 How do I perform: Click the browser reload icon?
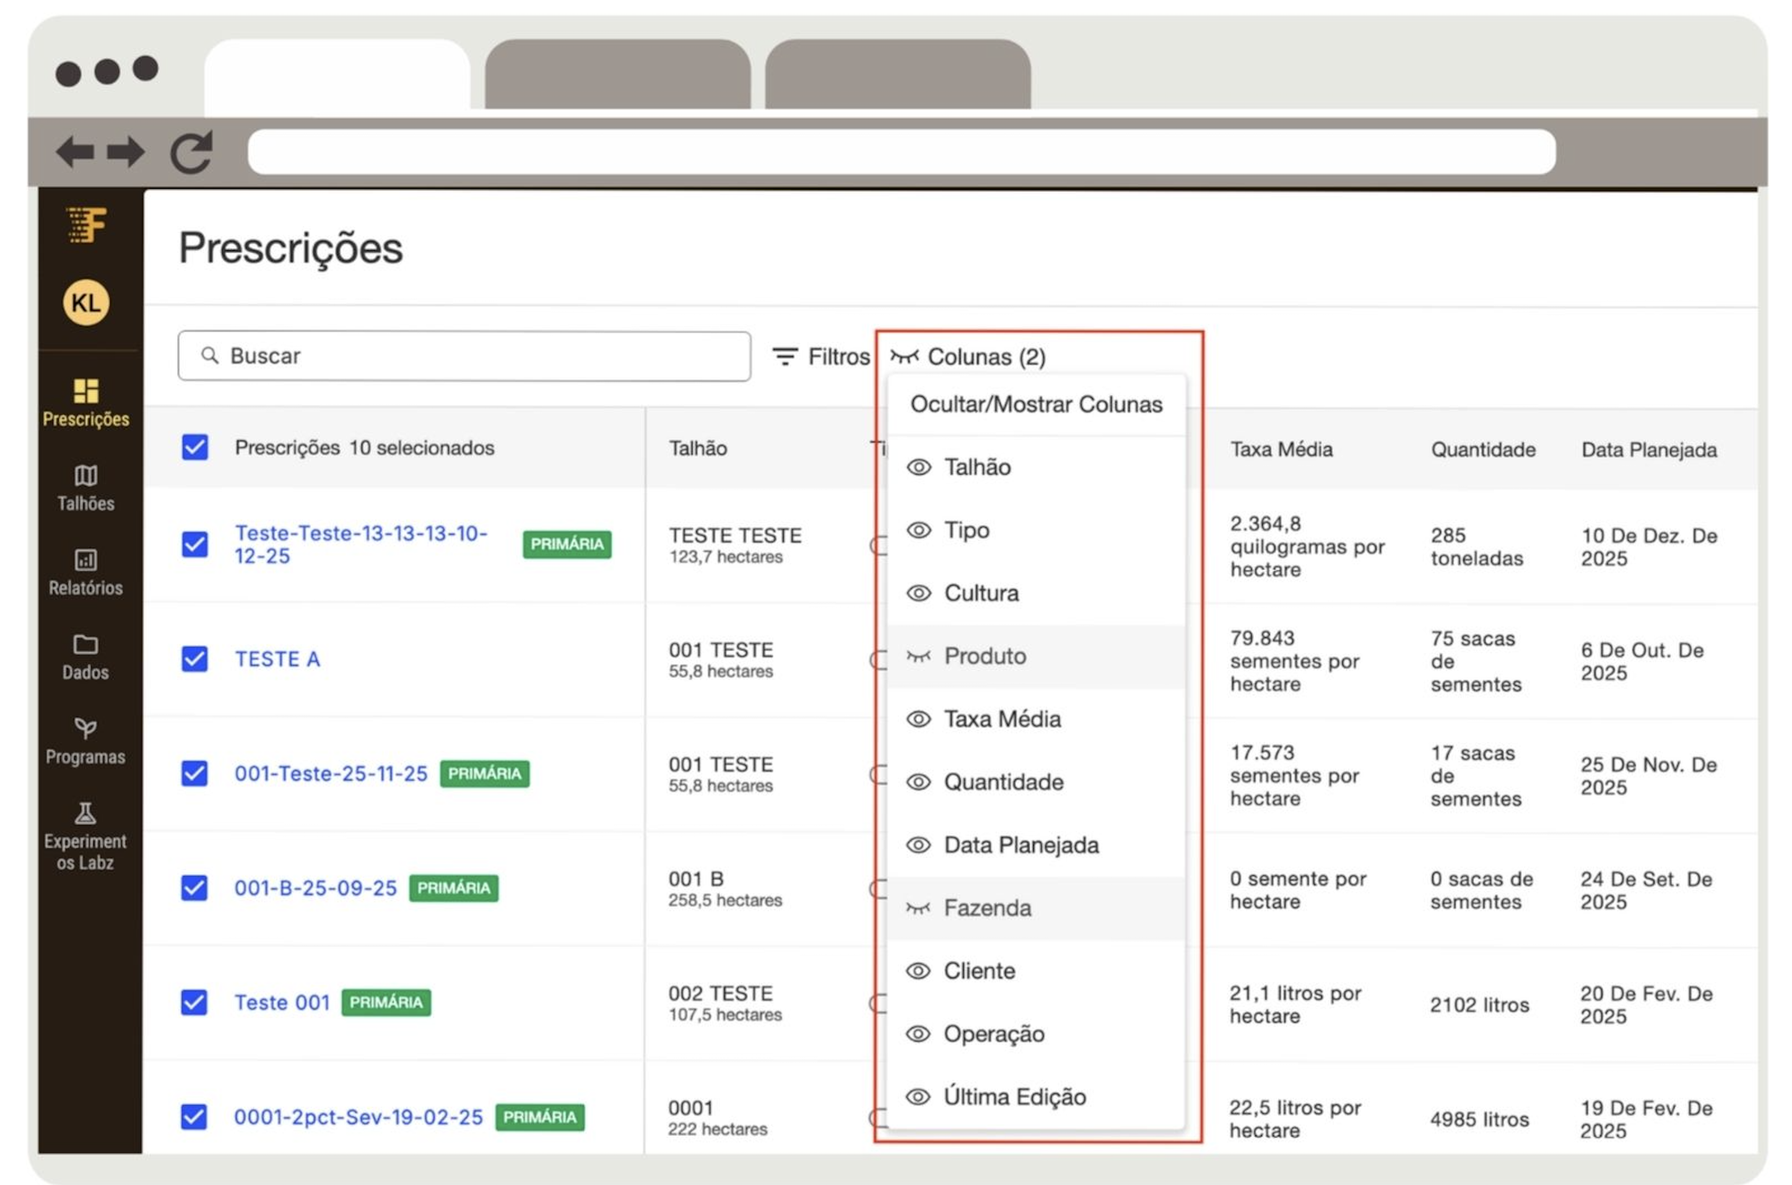191,152
